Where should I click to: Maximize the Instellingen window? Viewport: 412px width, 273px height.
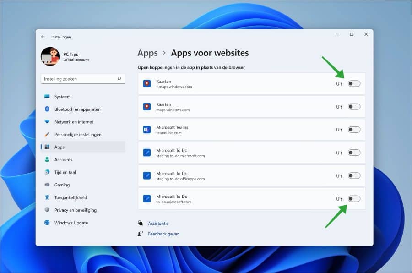point(352,34)
